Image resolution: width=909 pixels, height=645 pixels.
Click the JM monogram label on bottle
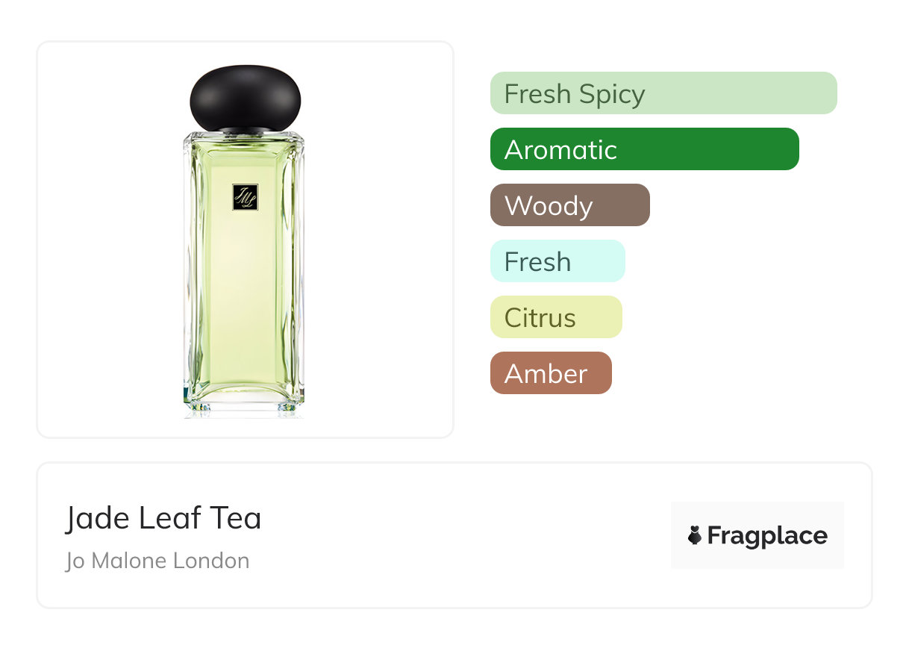(x=244, y=197)
